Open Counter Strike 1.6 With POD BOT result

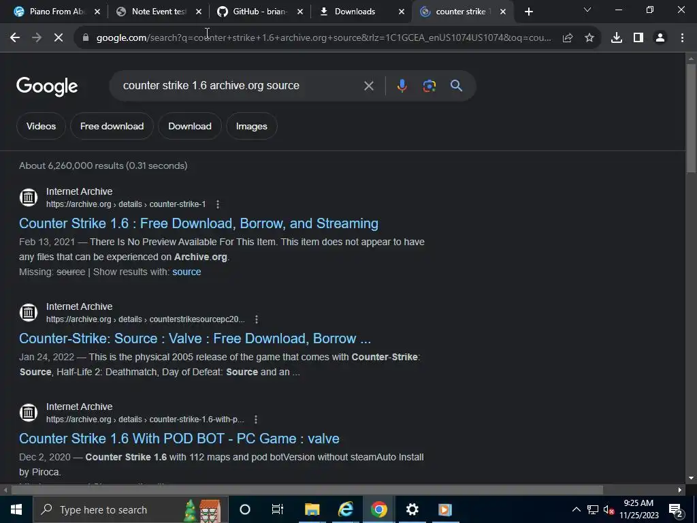click(x=179, y=439)
